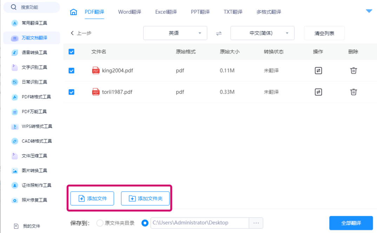377x233 pixels.
Task: Translate torii1987.pdf using its action icon
Action: point(318,92)
